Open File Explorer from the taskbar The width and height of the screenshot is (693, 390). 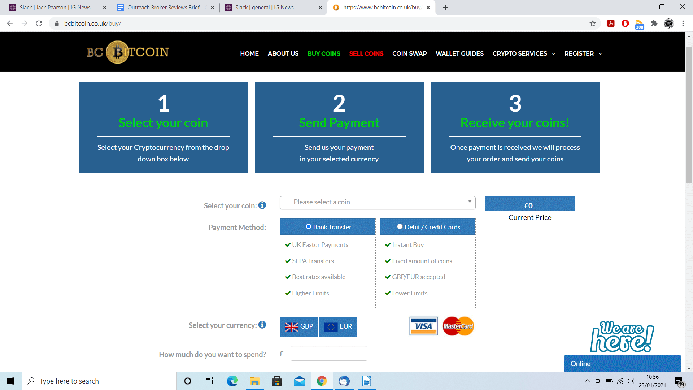coord(254,381)
